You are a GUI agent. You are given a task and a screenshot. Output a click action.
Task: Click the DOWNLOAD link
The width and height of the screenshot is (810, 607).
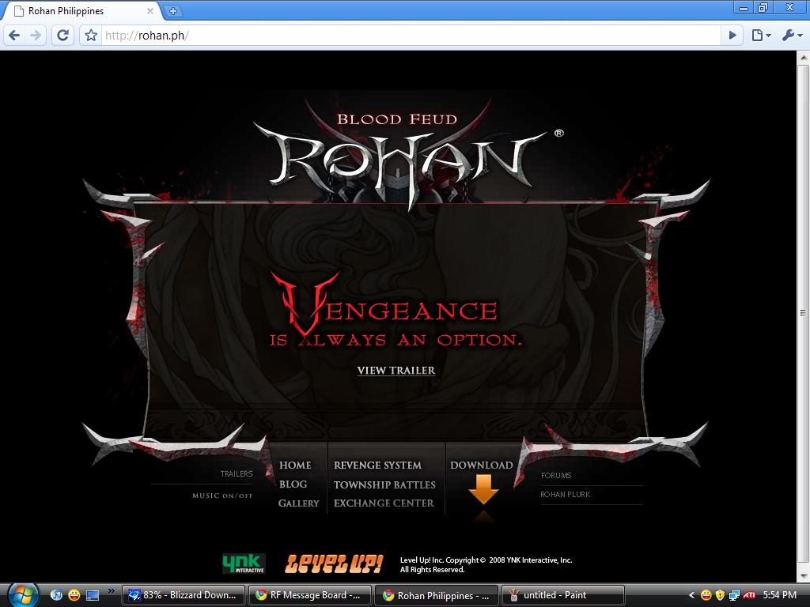click(482, 465)
